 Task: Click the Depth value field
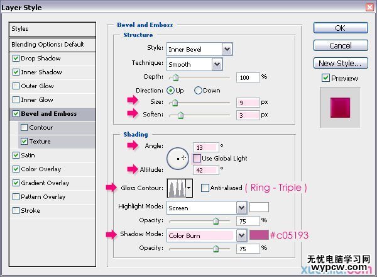[x=248, y=77]
